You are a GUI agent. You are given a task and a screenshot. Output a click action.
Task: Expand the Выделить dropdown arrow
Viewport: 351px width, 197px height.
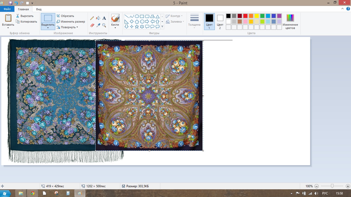click(48, 28)
